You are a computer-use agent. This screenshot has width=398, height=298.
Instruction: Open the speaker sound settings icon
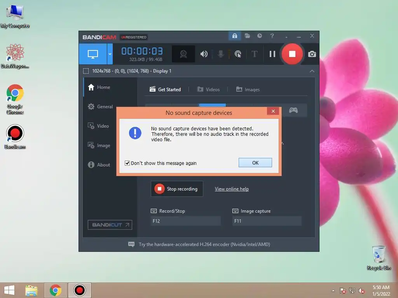[204, 54]
